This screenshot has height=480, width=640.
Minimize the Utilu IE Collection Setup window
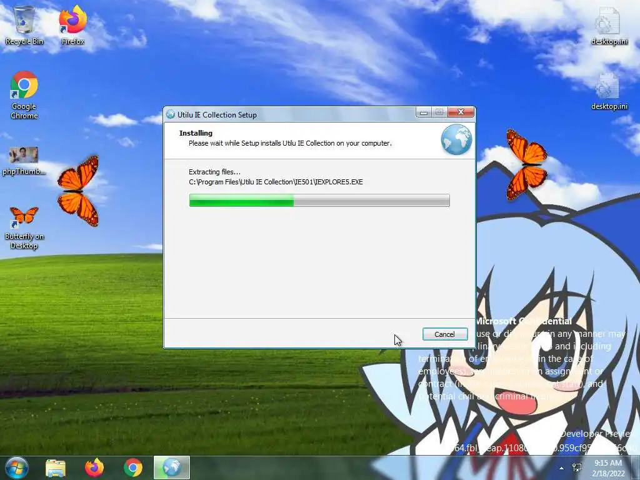point(424,112)
